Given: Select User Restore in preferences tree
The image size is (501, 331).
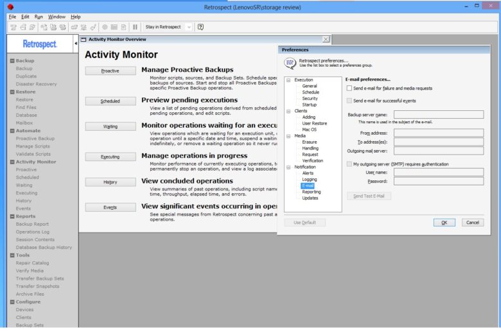Looking at the screenshot, I should tap(314, 124).
